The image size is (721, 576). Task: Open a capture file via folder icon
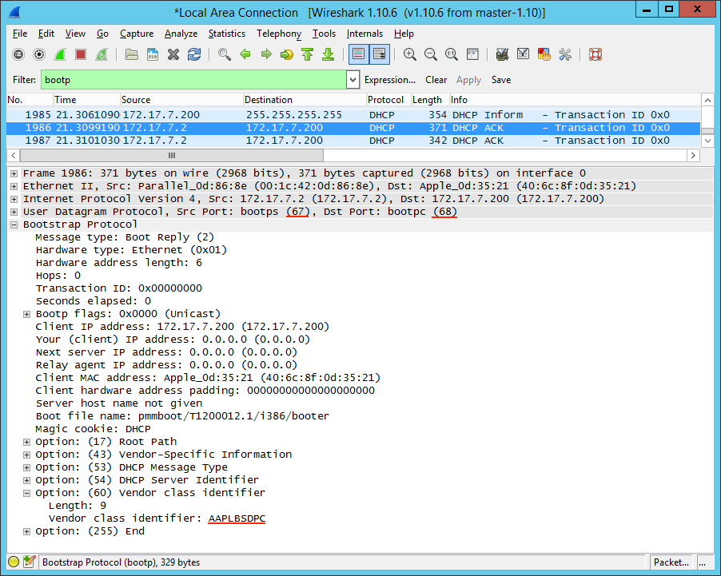point(132,54)
